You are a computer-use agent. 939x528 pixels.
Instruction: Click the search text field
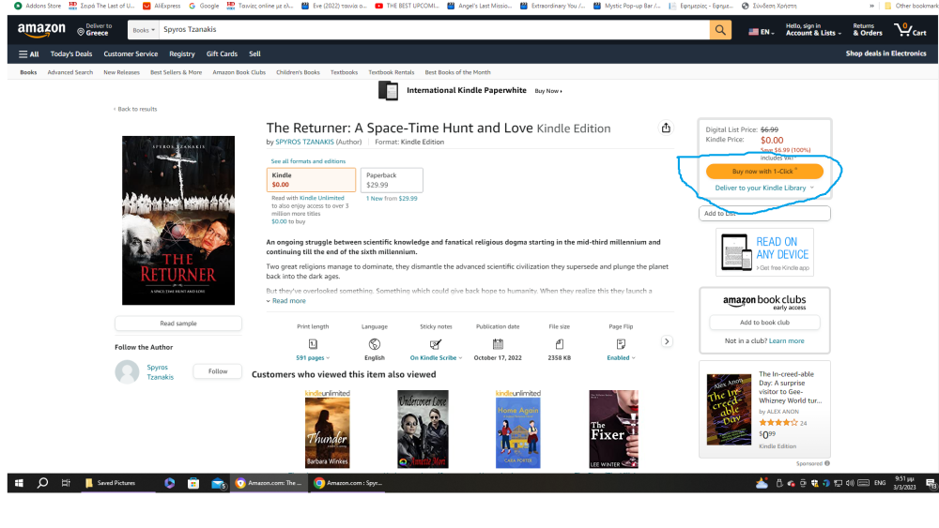click(x=434, y=29)
